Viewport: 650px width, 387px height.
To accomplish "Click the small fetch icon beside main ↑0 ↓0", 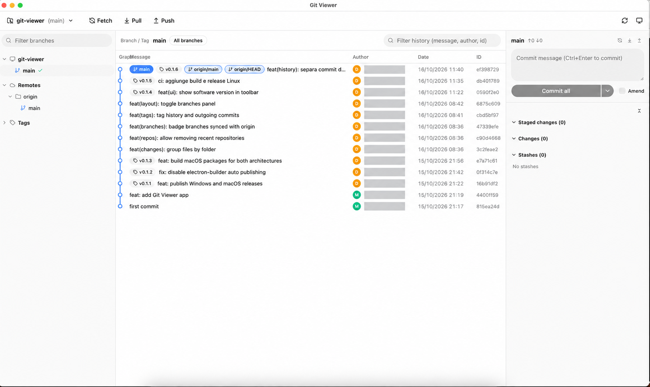I will pyautogui.click(x=620, y=40).
